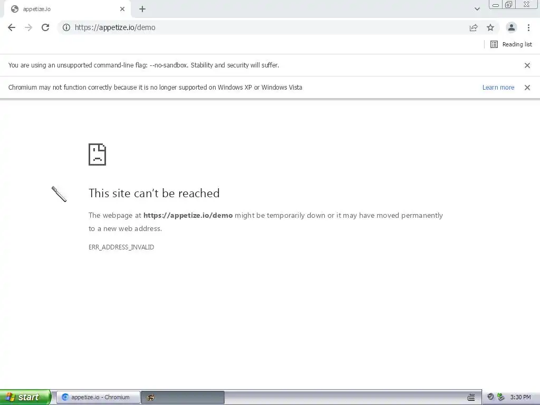Minimize the Chromium window
The width and height of the screenshot is (540, 405).
496,4
